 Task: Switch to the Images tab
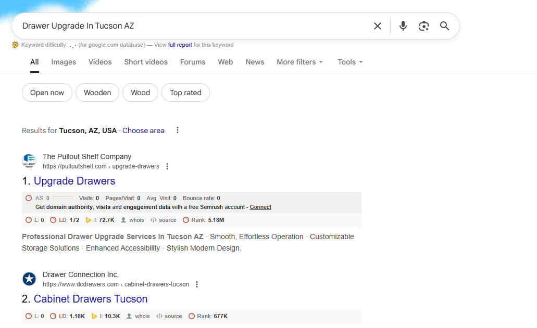click(64, 62)
